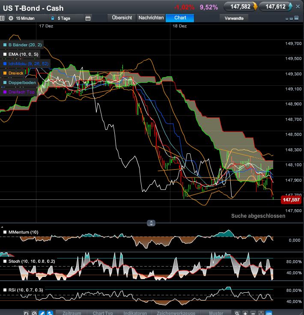Screen dimensions: 304x315
Task: Click the blue chart-scale icon at bottom right
Action: pos(269,313)
